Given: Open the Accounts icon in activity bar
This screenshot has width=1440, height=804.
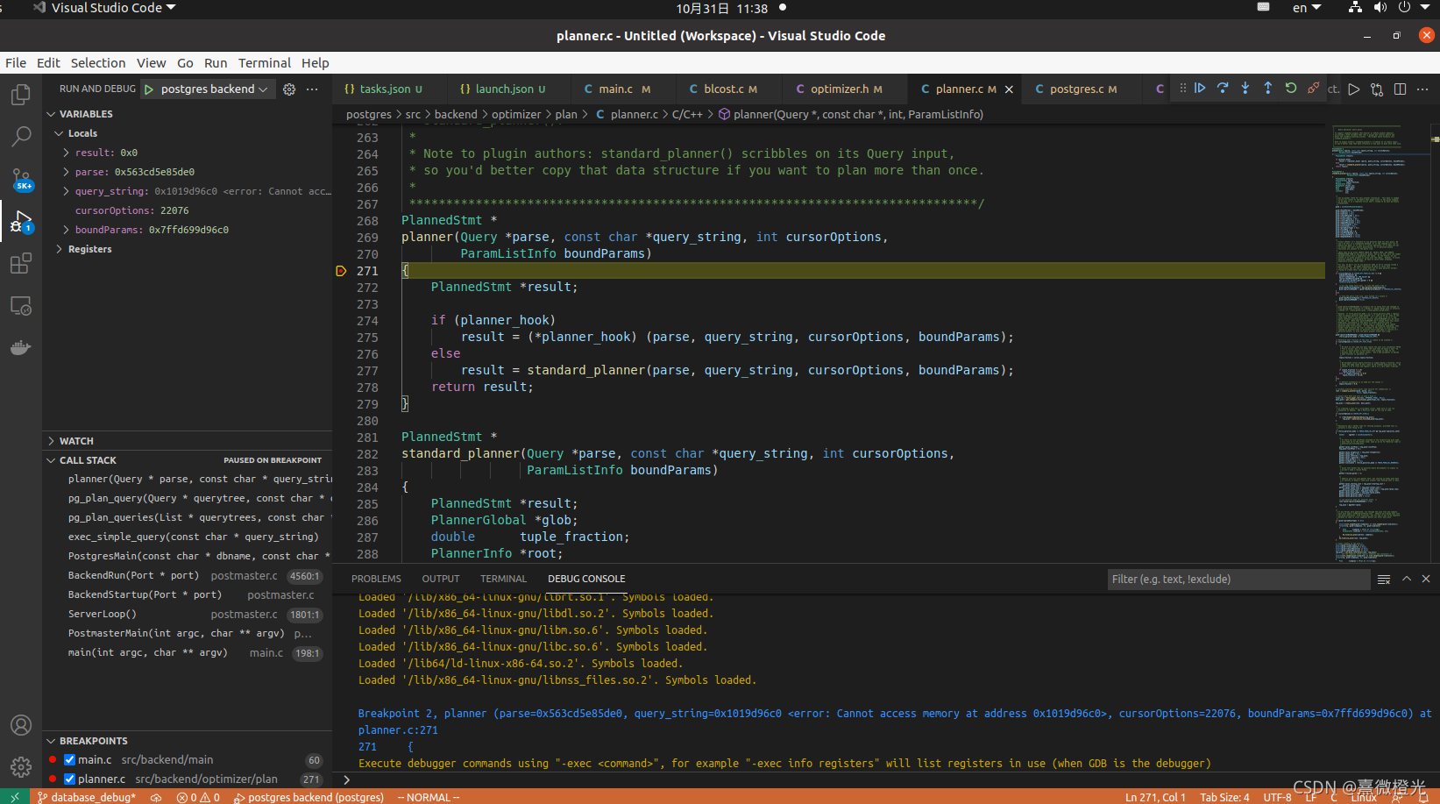Looking at the screenshot, I should point(21,725).
